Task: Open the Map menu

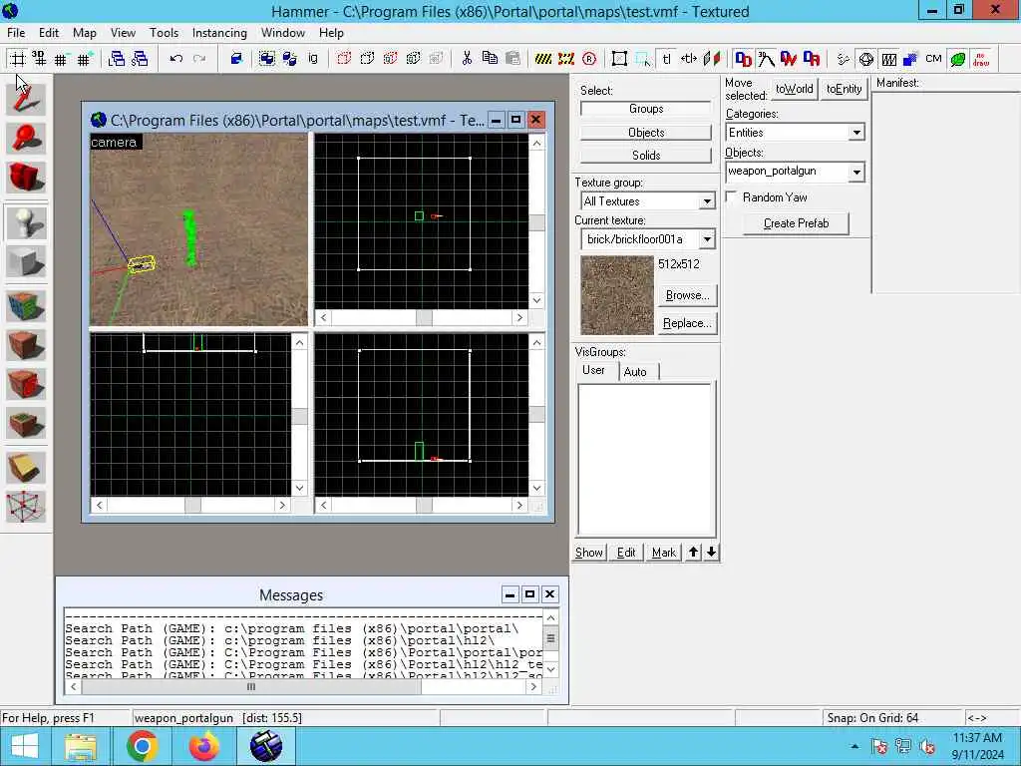Action: pos(85,33)
